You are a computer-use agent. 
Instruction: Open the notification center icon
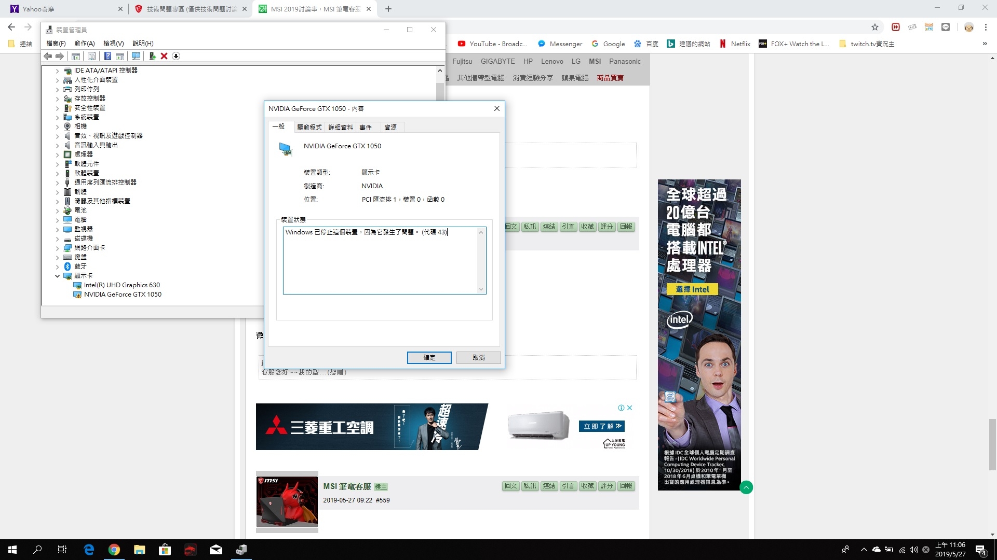coord(980,550)
